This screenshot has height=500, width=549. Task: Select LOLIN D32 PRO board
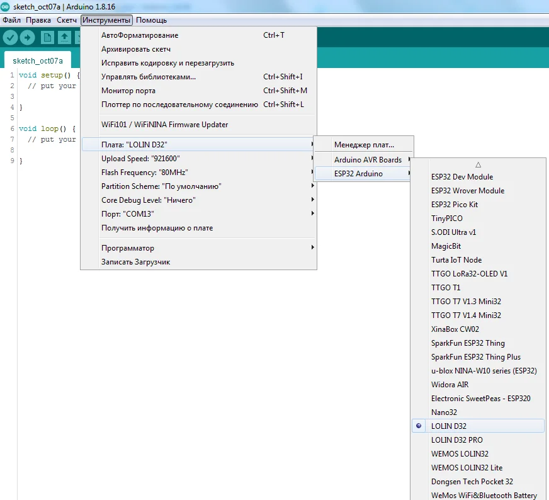478,440
